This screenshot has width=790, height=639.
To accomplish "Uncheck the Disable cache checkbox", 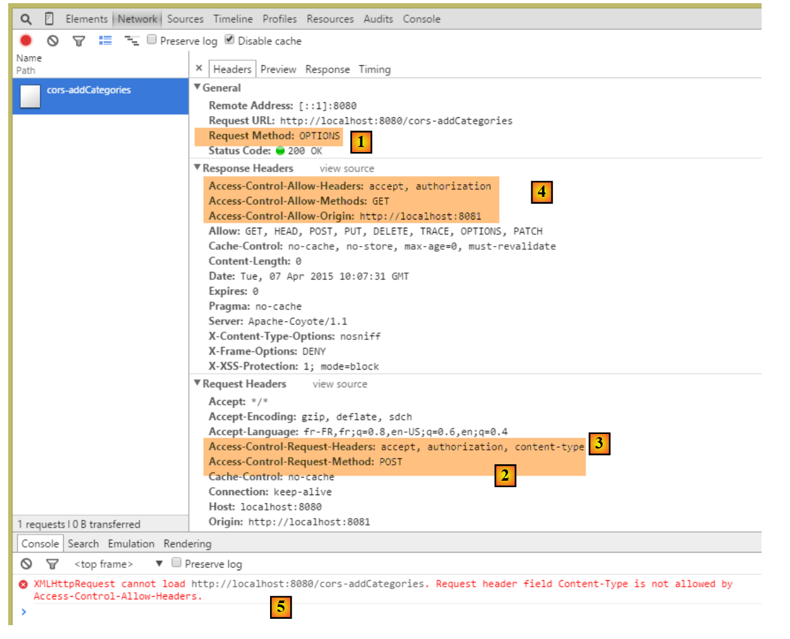I will (230, 40).
